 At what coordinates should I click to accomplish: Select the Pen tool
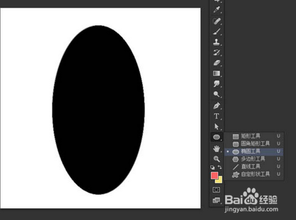pyautogui.click(x=216, y=106)
